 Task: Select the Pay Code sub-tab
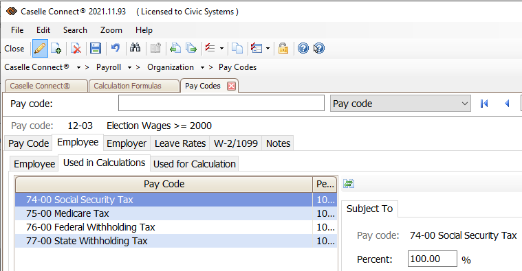coord(29,143)
